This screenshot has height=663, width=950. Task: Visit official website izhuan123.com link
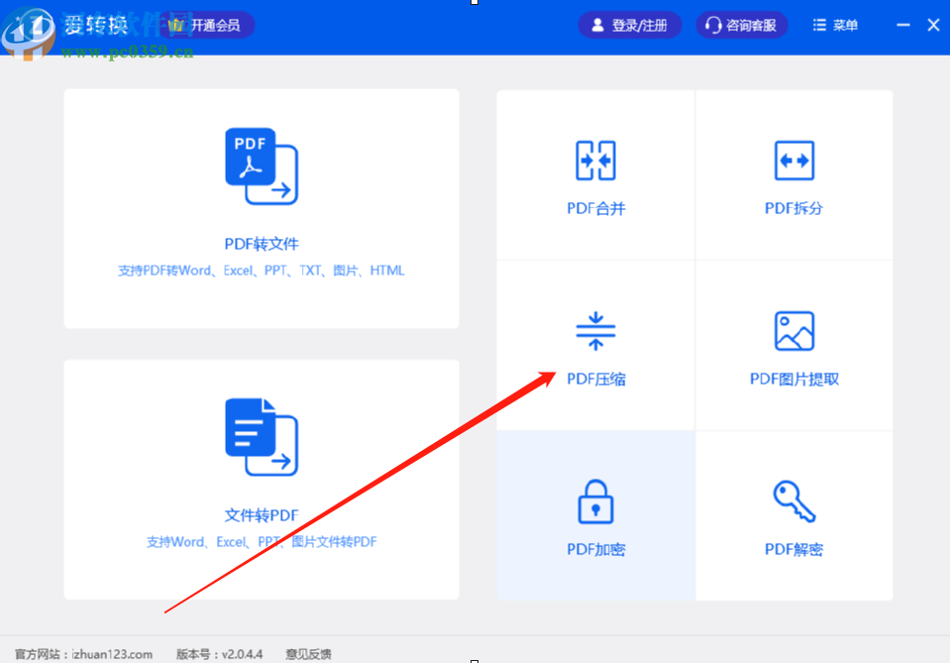[112, 654]
